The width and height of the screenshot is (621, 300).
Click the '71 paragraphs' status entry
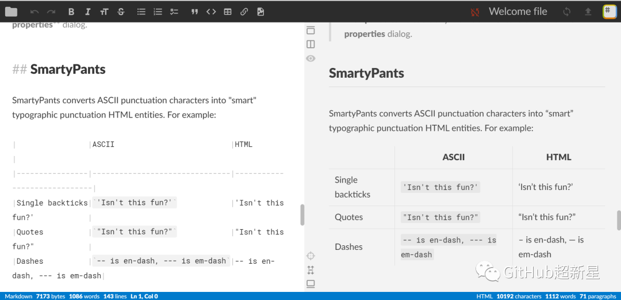point(598,296)
